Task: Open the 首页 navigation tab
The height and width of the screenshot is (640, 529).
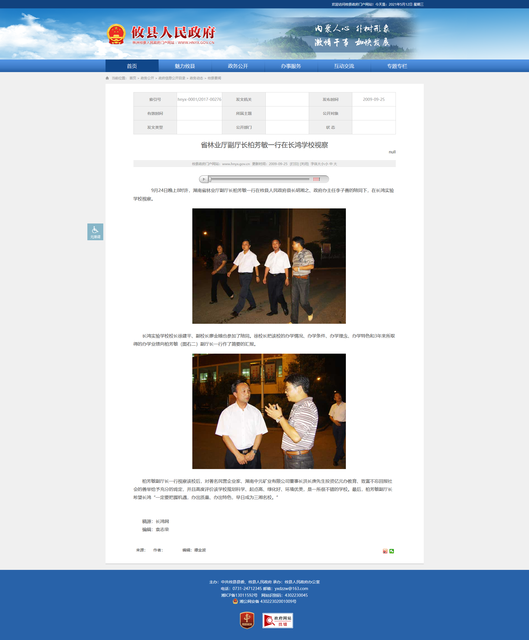Action: 132,66
